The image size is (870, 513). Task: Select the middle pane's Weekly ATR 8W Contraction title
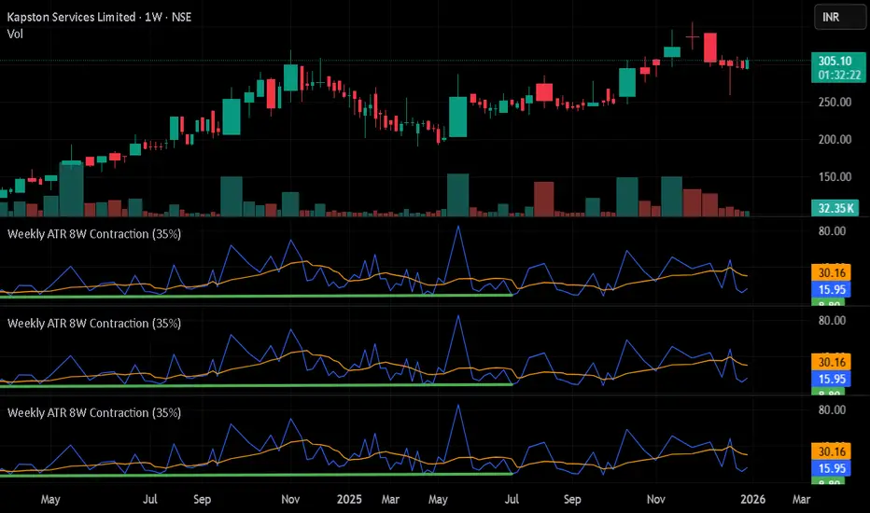pyautogui.click(x=94, y=324)
